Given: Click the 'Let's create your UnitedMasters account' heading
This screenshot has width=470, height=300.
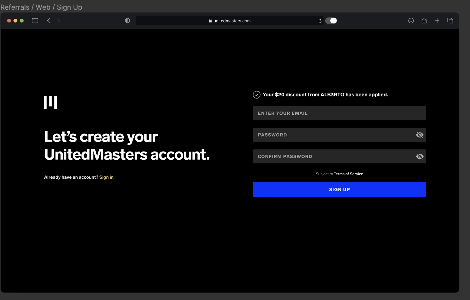Looking at the screenshot, I should tap(127, 146).
